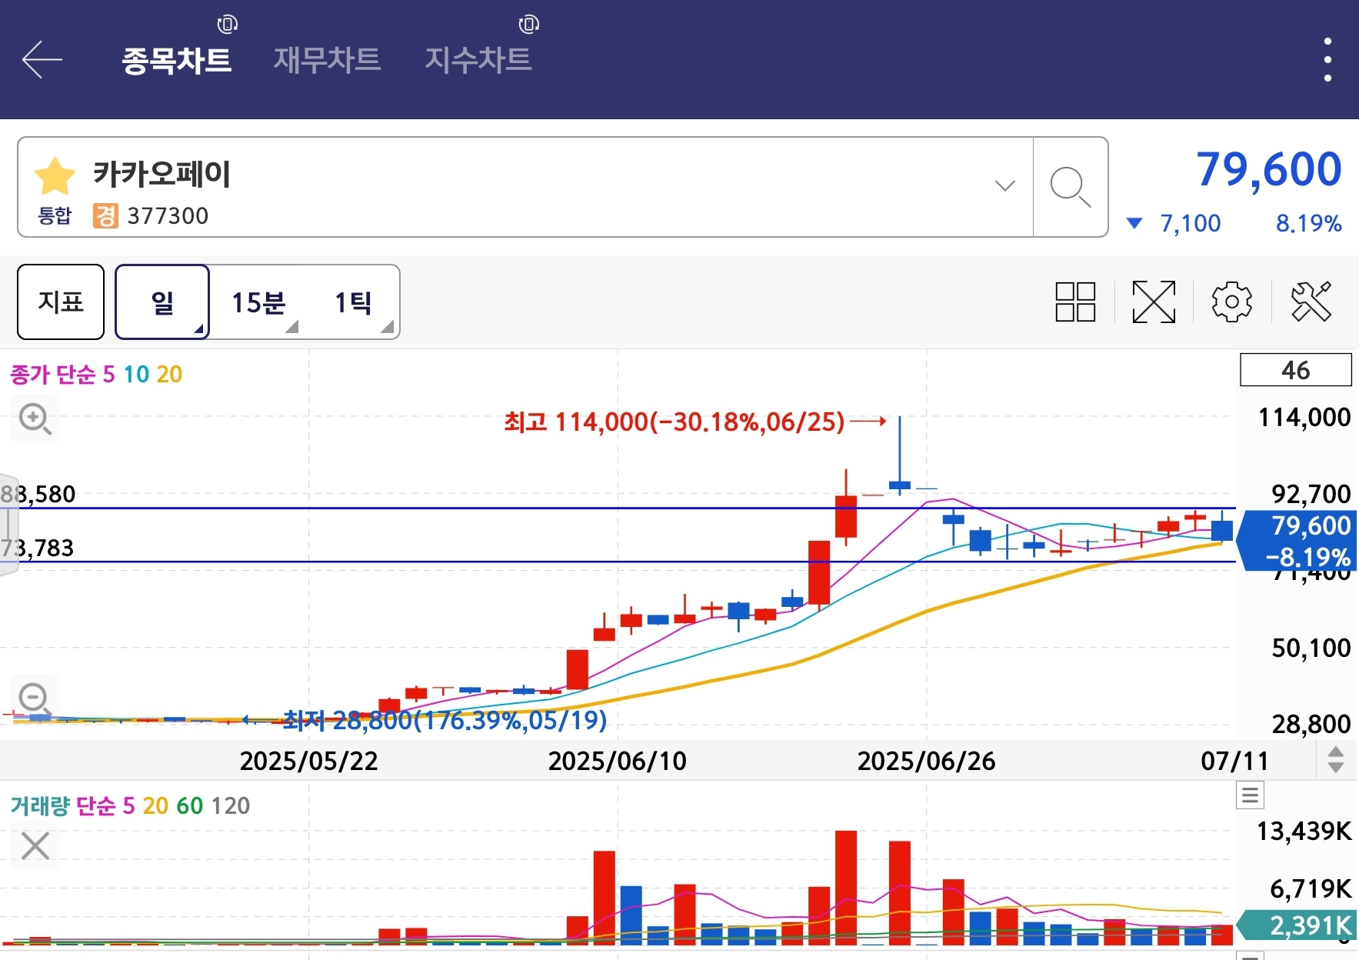This screenshot has width=1359, height=960.
Task: Open the multi-chart grid layout icon
Action: tap(1075, 302)
